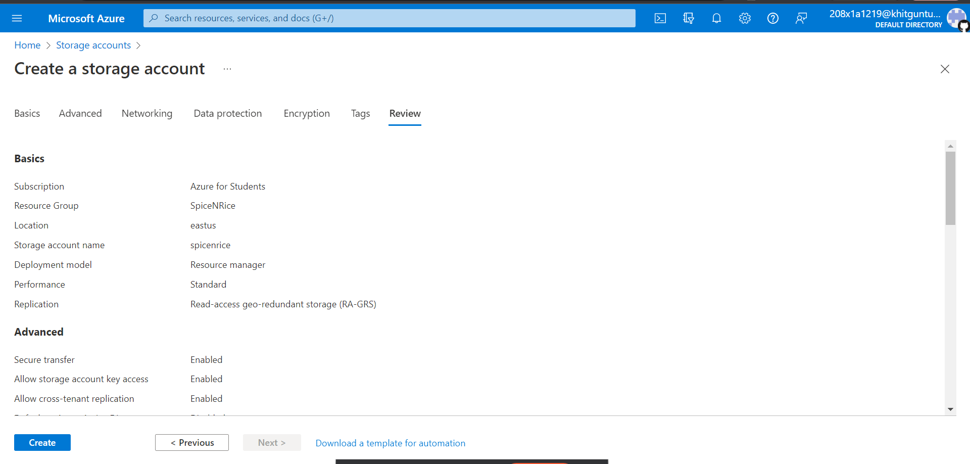Open the Help and support menu
The width and height of the screenshot is (970, 464).
tap(772, 18)
